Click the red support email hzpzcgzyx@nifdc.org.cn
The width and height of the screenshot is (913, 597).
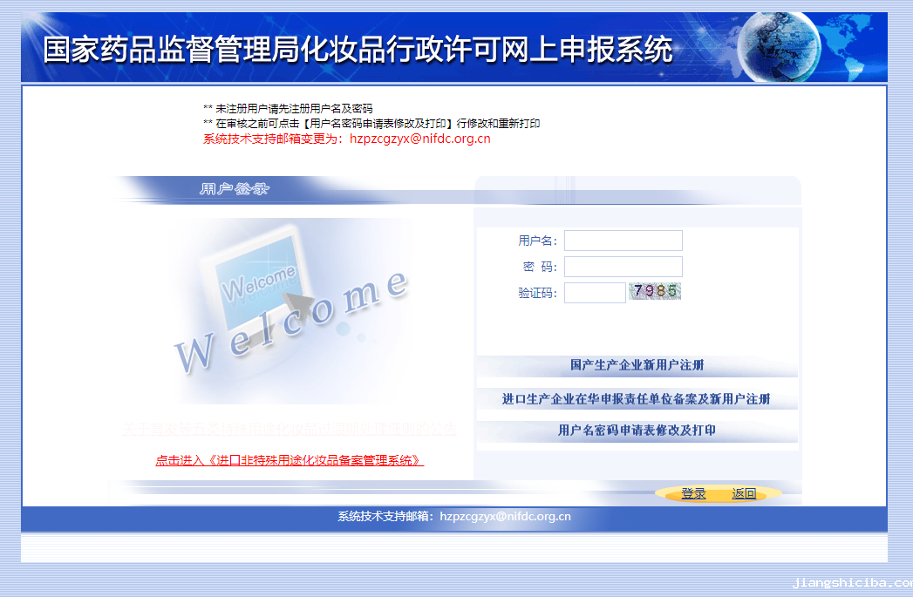[419, 139]
